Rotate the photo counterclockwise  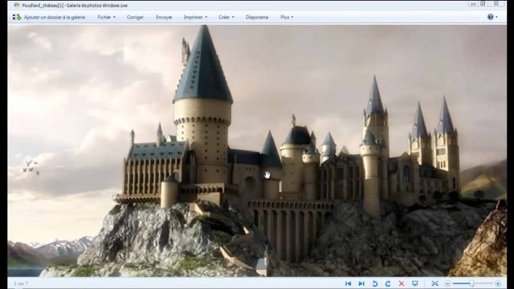tap(375, 283)
